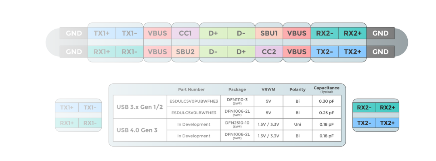
Task: Click the dark GND pin in top row, right end
Action: click(380, 33)
